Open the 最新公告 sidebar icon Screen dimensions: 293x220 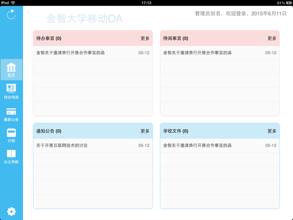coord(11,115)
